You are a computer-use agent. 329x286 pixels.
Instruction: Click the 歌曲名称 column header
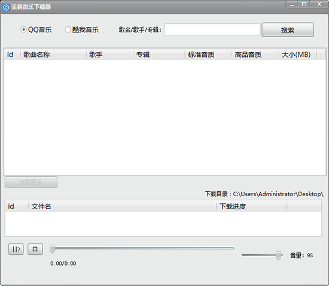(x=53, y=55)
